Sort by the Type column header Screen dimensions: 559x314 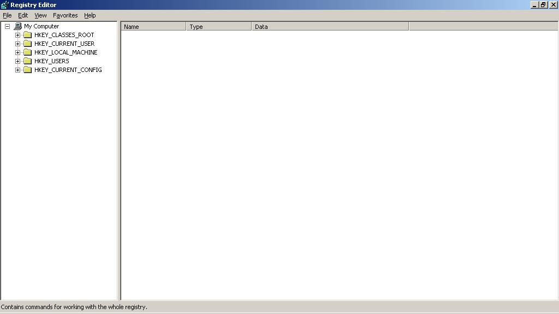[219, 26]
